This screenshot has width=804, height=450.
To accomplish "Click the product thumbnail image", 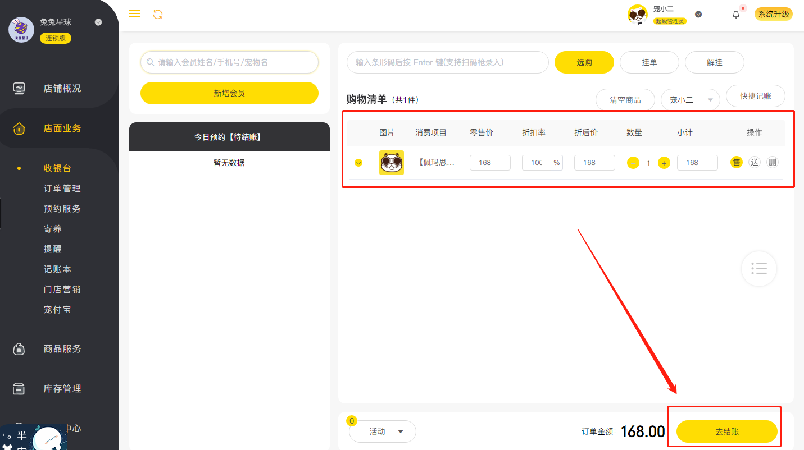I will point(392,163).
